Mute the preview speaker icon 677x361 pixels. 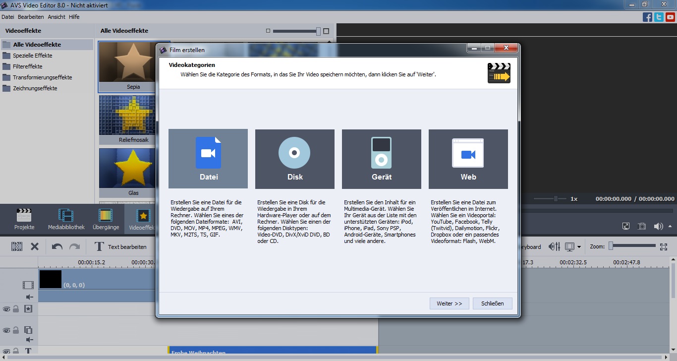point(658,226)
